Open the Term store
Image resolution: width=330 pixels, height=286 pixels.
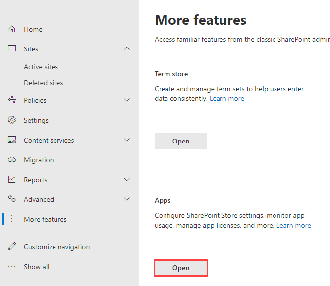point(181,141)
